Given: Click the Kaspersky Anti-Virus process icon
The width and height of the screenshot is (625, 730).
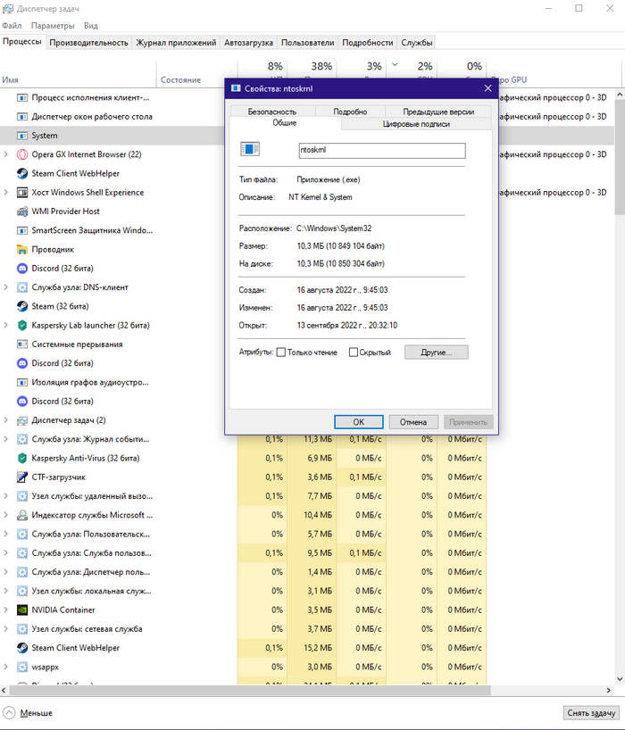Looking at the screenshot, I should click(x=22, y=458).
